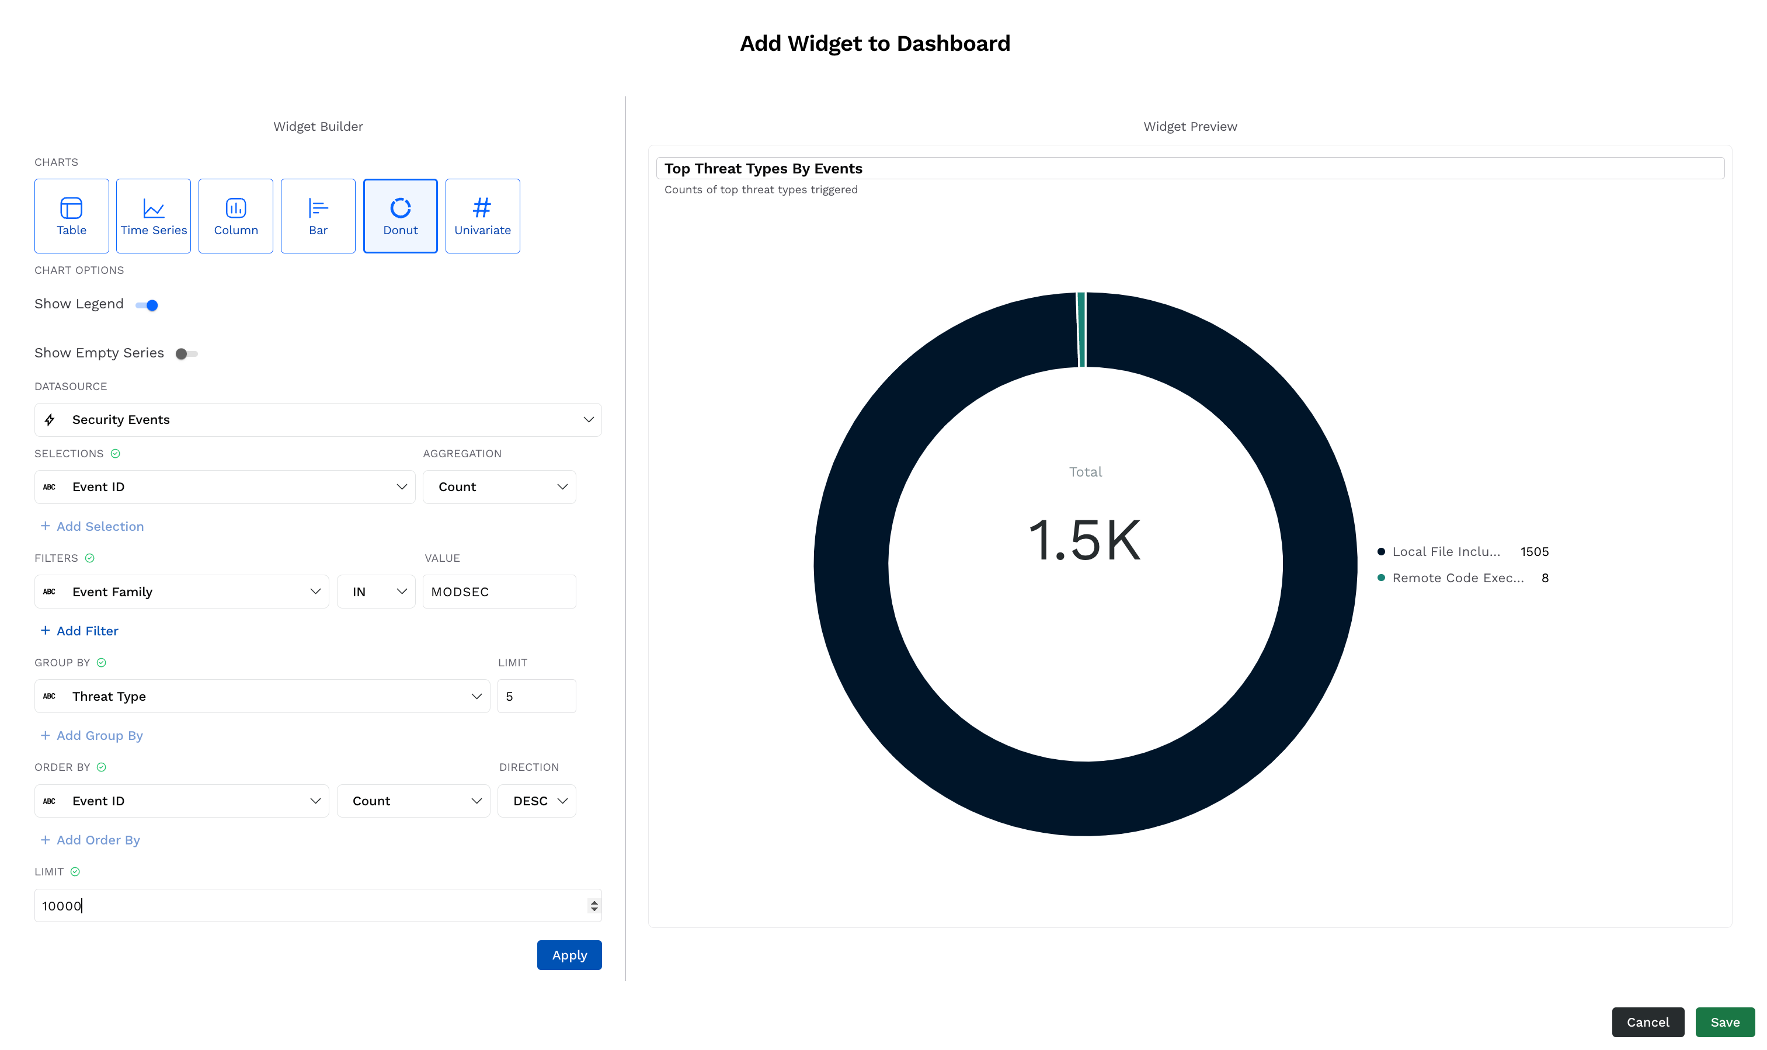Open the Security Events datasource dropdown

318,419
